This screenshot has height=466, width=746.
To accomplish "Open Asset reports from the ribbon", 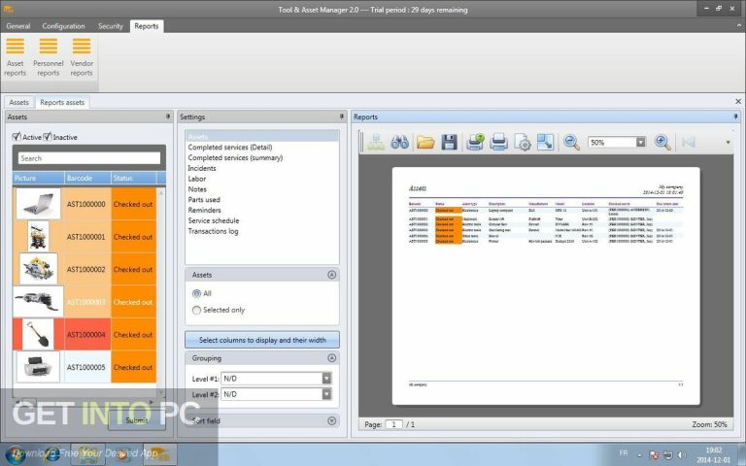I will point(16,56).
